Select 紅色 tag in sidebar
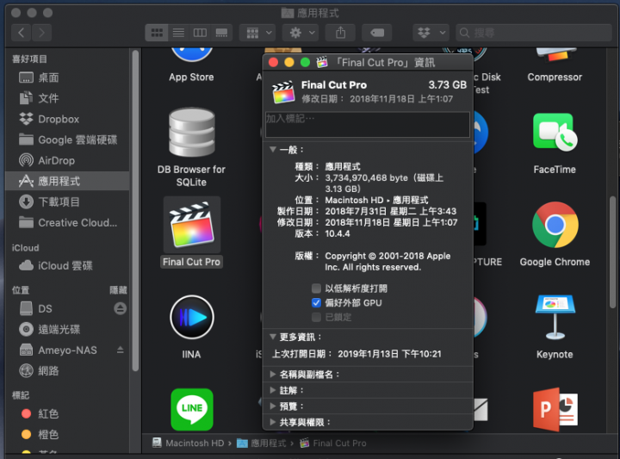This screenshot has height=459, width=620. [x=67, y=414]
